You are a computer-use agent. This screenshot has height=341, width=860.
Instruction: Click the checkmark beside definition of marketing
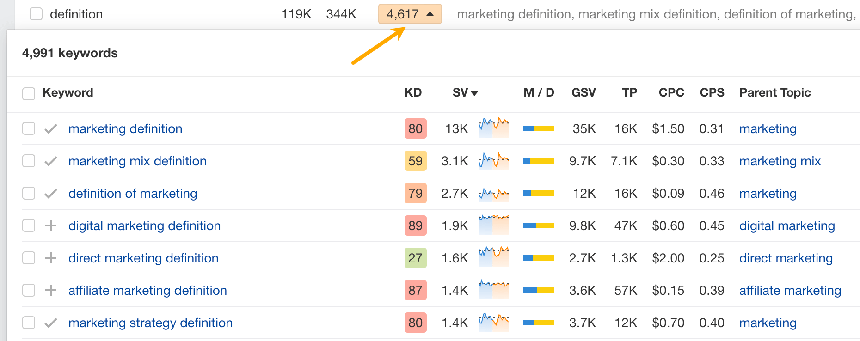coord(51,193)
